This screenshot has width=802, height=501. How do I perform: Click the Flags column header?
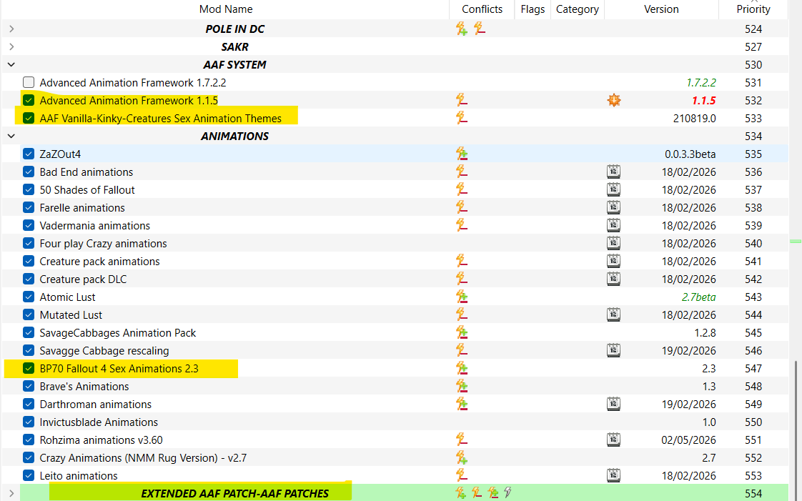click(533, 9)
